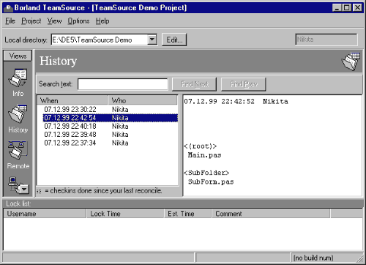The image size is (366, 265).
Task: Close the TeamSource window
Action: click(357, 8)
